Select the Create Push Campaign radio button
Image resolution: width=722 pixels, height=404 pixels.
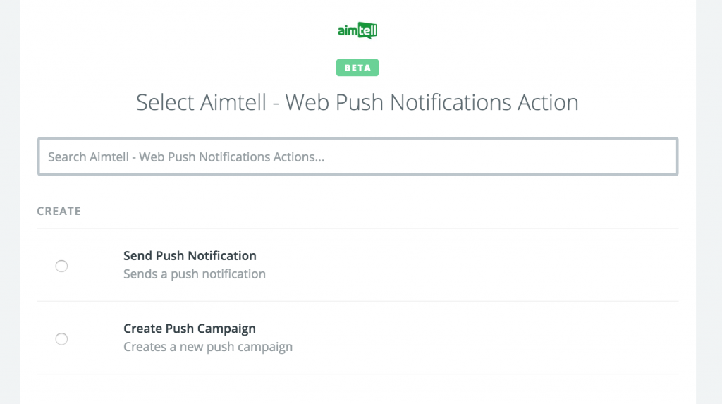pyautogui.click(x=61, y=338)
